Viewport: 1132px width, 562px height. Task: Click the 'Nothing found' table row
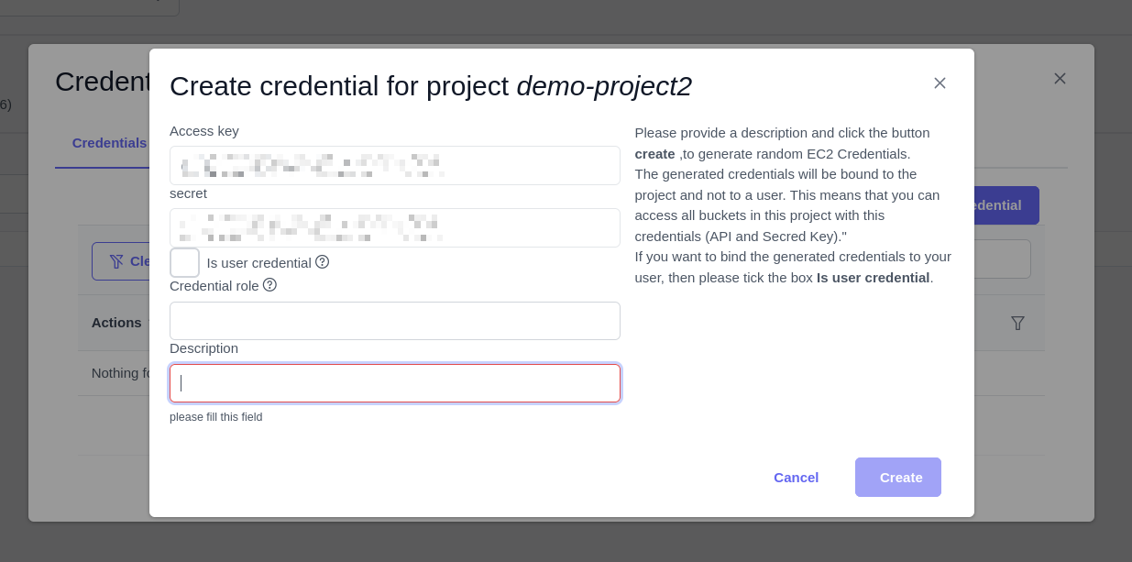[x=121, y=373]
